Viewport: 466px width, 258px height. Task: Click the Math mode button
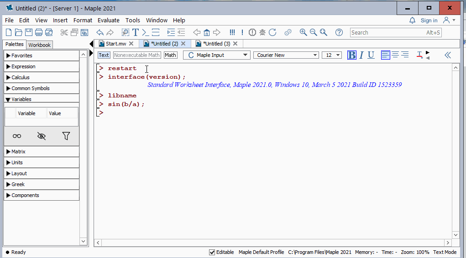tap(170, 55)
